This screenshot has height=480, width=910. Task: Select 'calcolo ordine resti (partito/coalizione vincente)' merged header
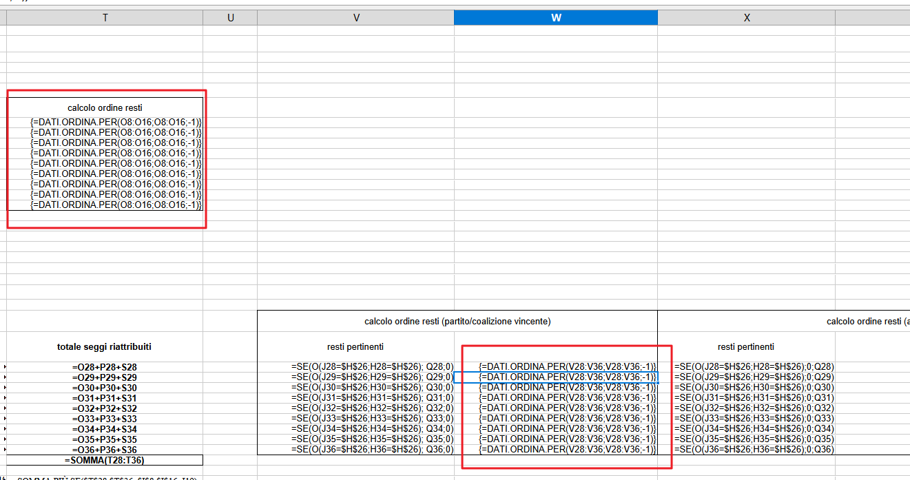[x=457, y=322]
